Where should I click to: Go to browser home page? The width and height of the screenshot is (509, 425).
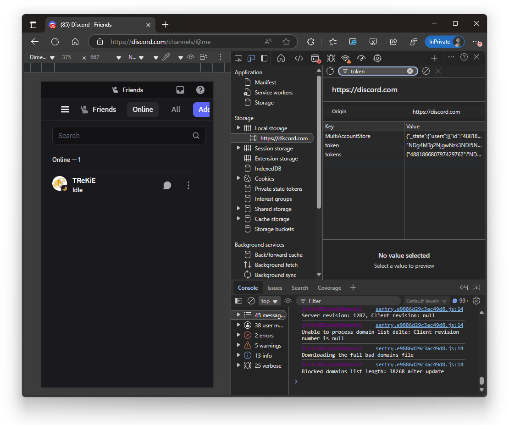[x=75, y=42]
